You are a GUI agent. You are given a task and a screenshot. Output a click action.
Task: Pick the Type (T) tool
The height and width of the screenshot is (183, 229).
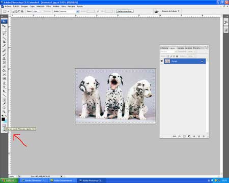tap(4, 87)
